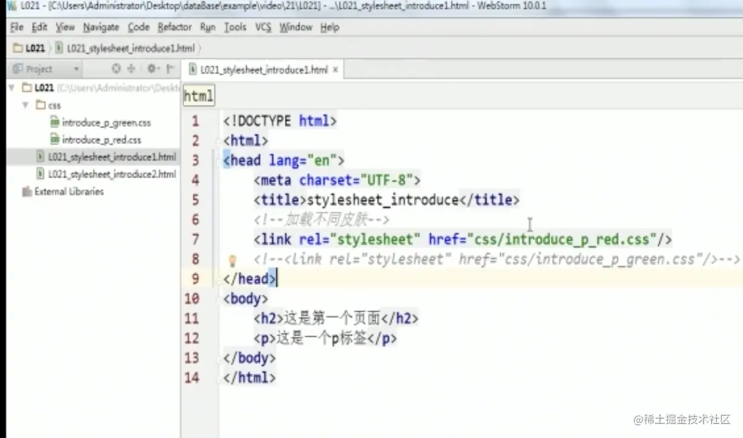Click folder icon of L021 breadcrumb
Image resolution: width=743 pixels, height=438 pixels.
18,49
